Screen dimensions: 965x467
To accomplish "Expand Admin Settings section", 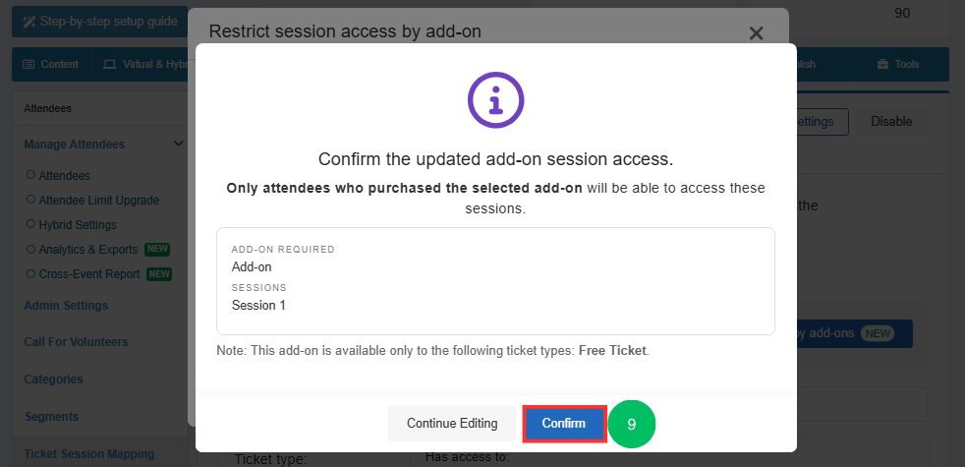I will (x=66, y=305).
